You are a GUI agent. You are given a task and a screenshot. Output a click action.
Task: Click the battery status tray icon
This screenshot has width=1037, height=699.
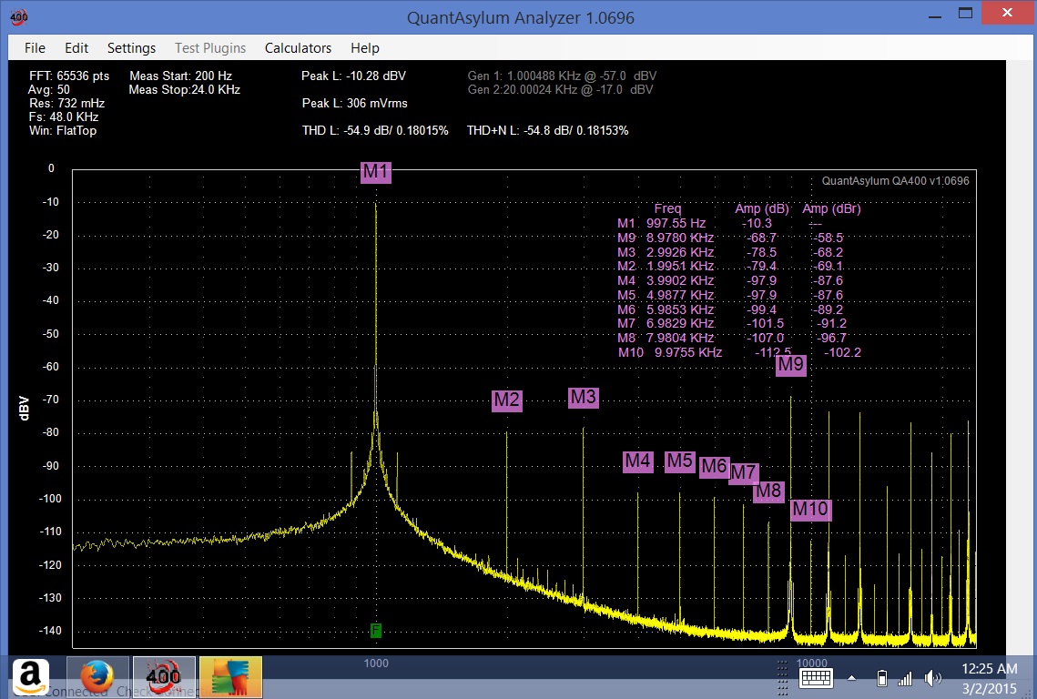coord(881,678)
